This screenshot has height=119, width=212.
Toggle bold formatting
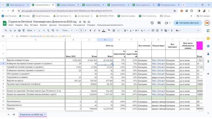[90, 31]
